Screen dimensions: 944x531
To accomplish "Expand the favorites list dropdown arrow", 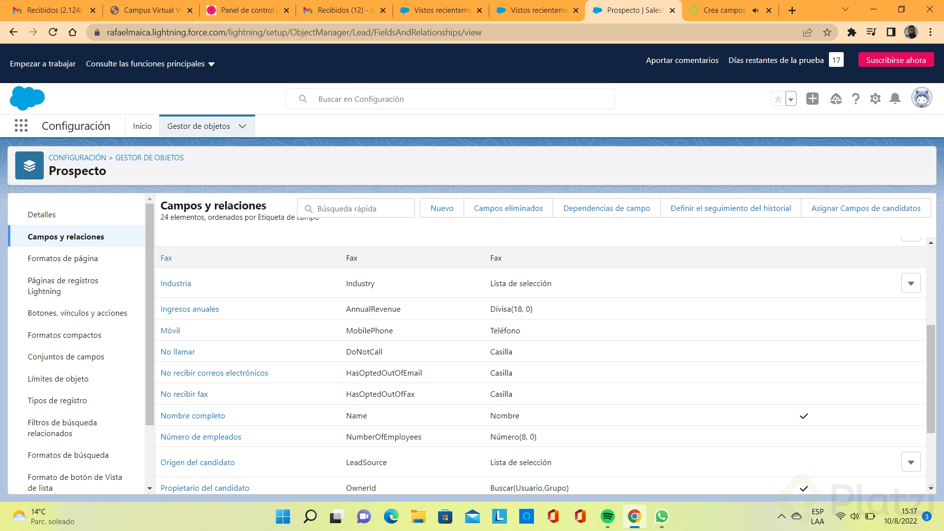I will [791, 99].
